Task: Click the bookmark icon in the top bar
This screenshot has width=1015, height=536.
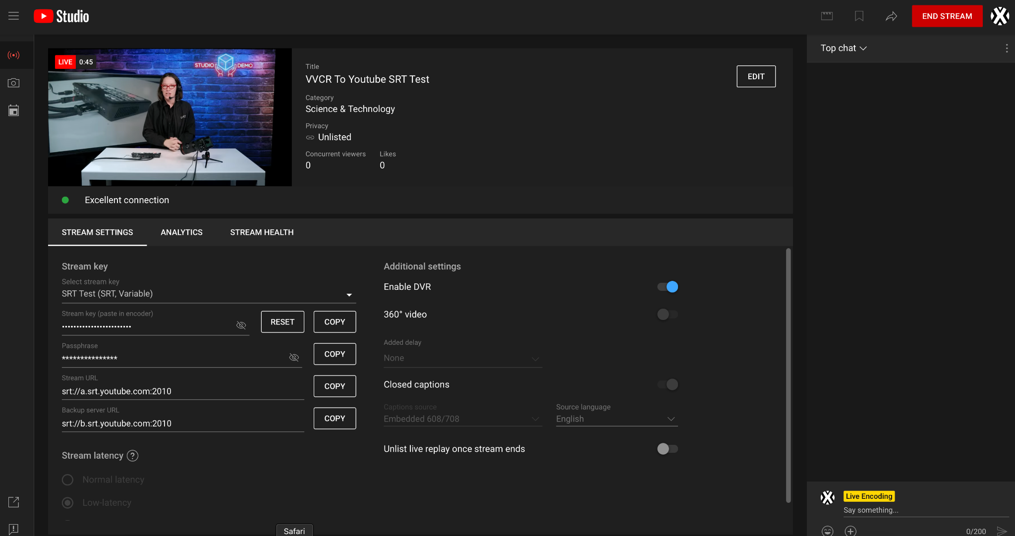Action: pos(859,16)
